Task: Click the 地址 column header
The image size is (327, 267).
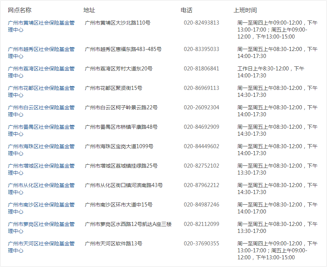Action: click(x=89, y=10)
